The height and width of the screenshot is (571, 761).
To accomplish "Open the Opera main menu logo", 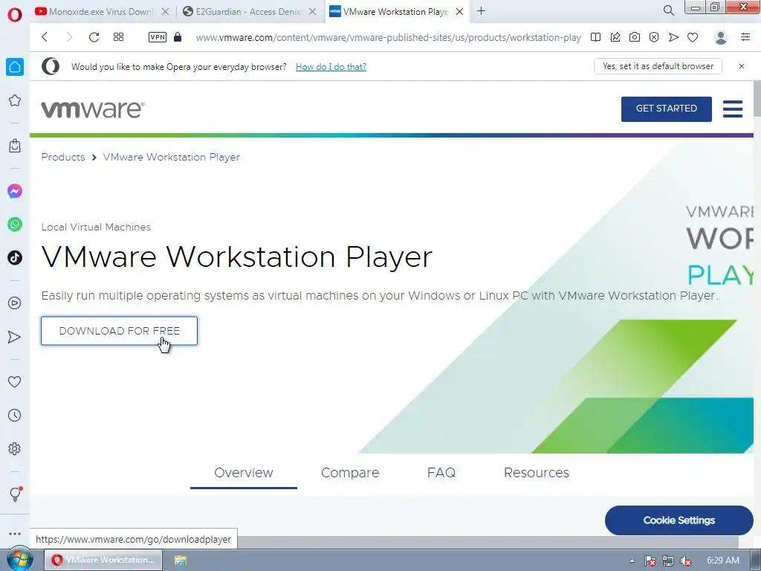I will [15, 14].
